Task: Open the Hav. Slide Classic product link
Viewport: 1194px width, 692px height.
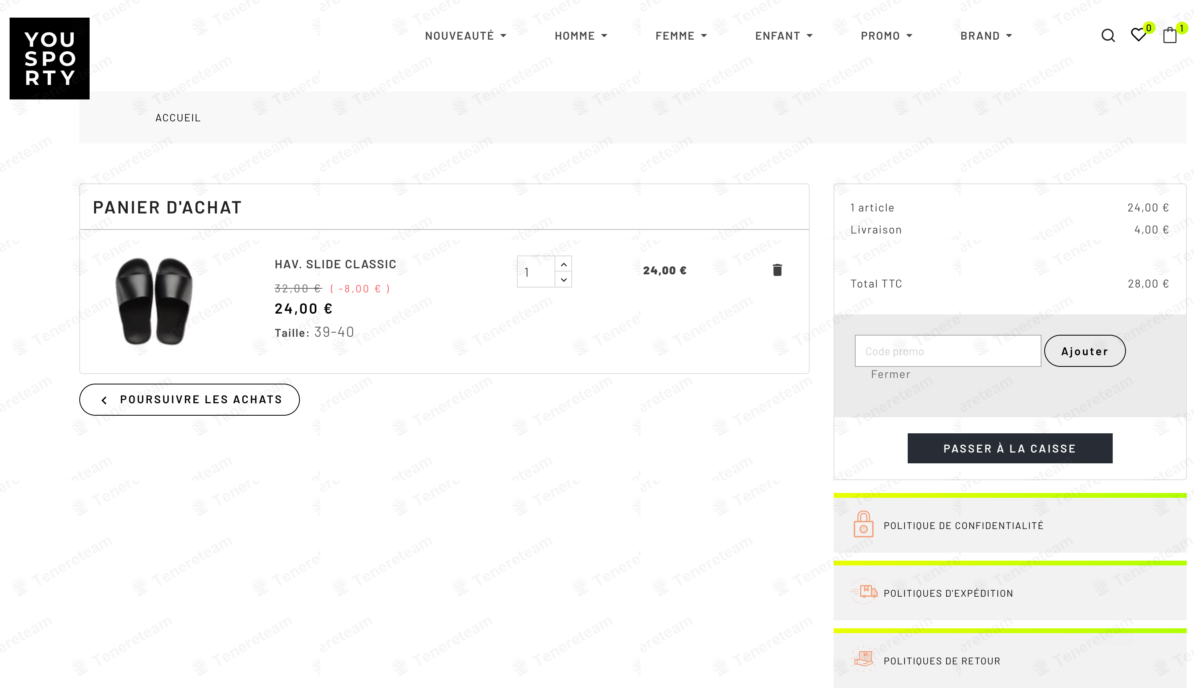Action: (335, 264)
